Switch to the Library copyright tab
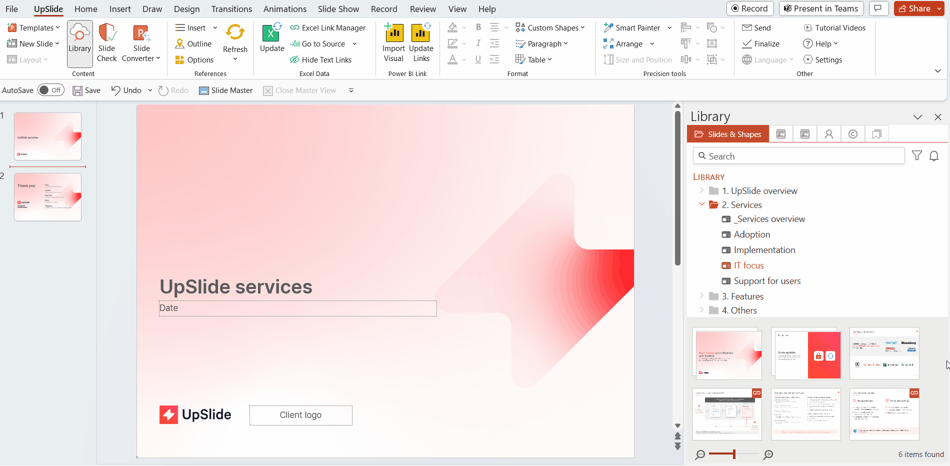 tap(853, 134)
